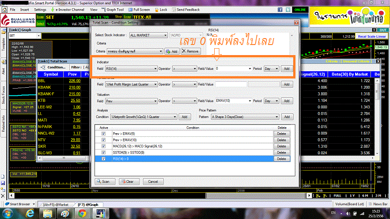Viewport: 390px width, 219px height.
Task: Open the Graph Tool
Action: [112, 10]
